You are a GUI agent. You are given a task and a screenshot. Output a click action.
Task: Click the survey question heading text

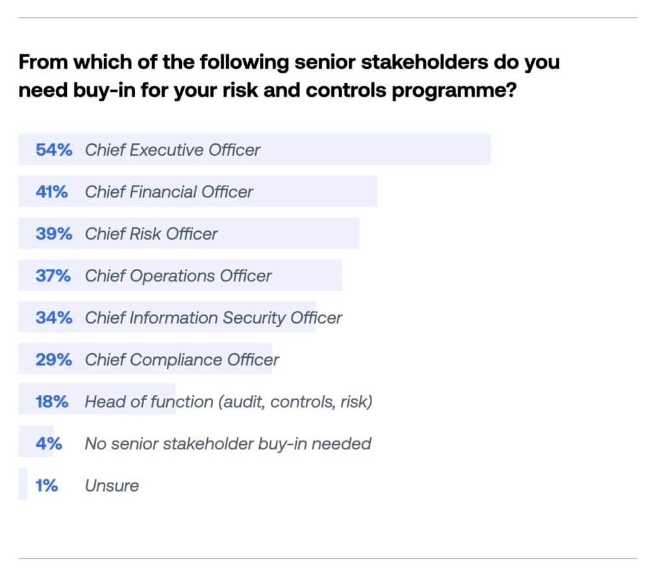pyautogui.click(x=289, y=77)
